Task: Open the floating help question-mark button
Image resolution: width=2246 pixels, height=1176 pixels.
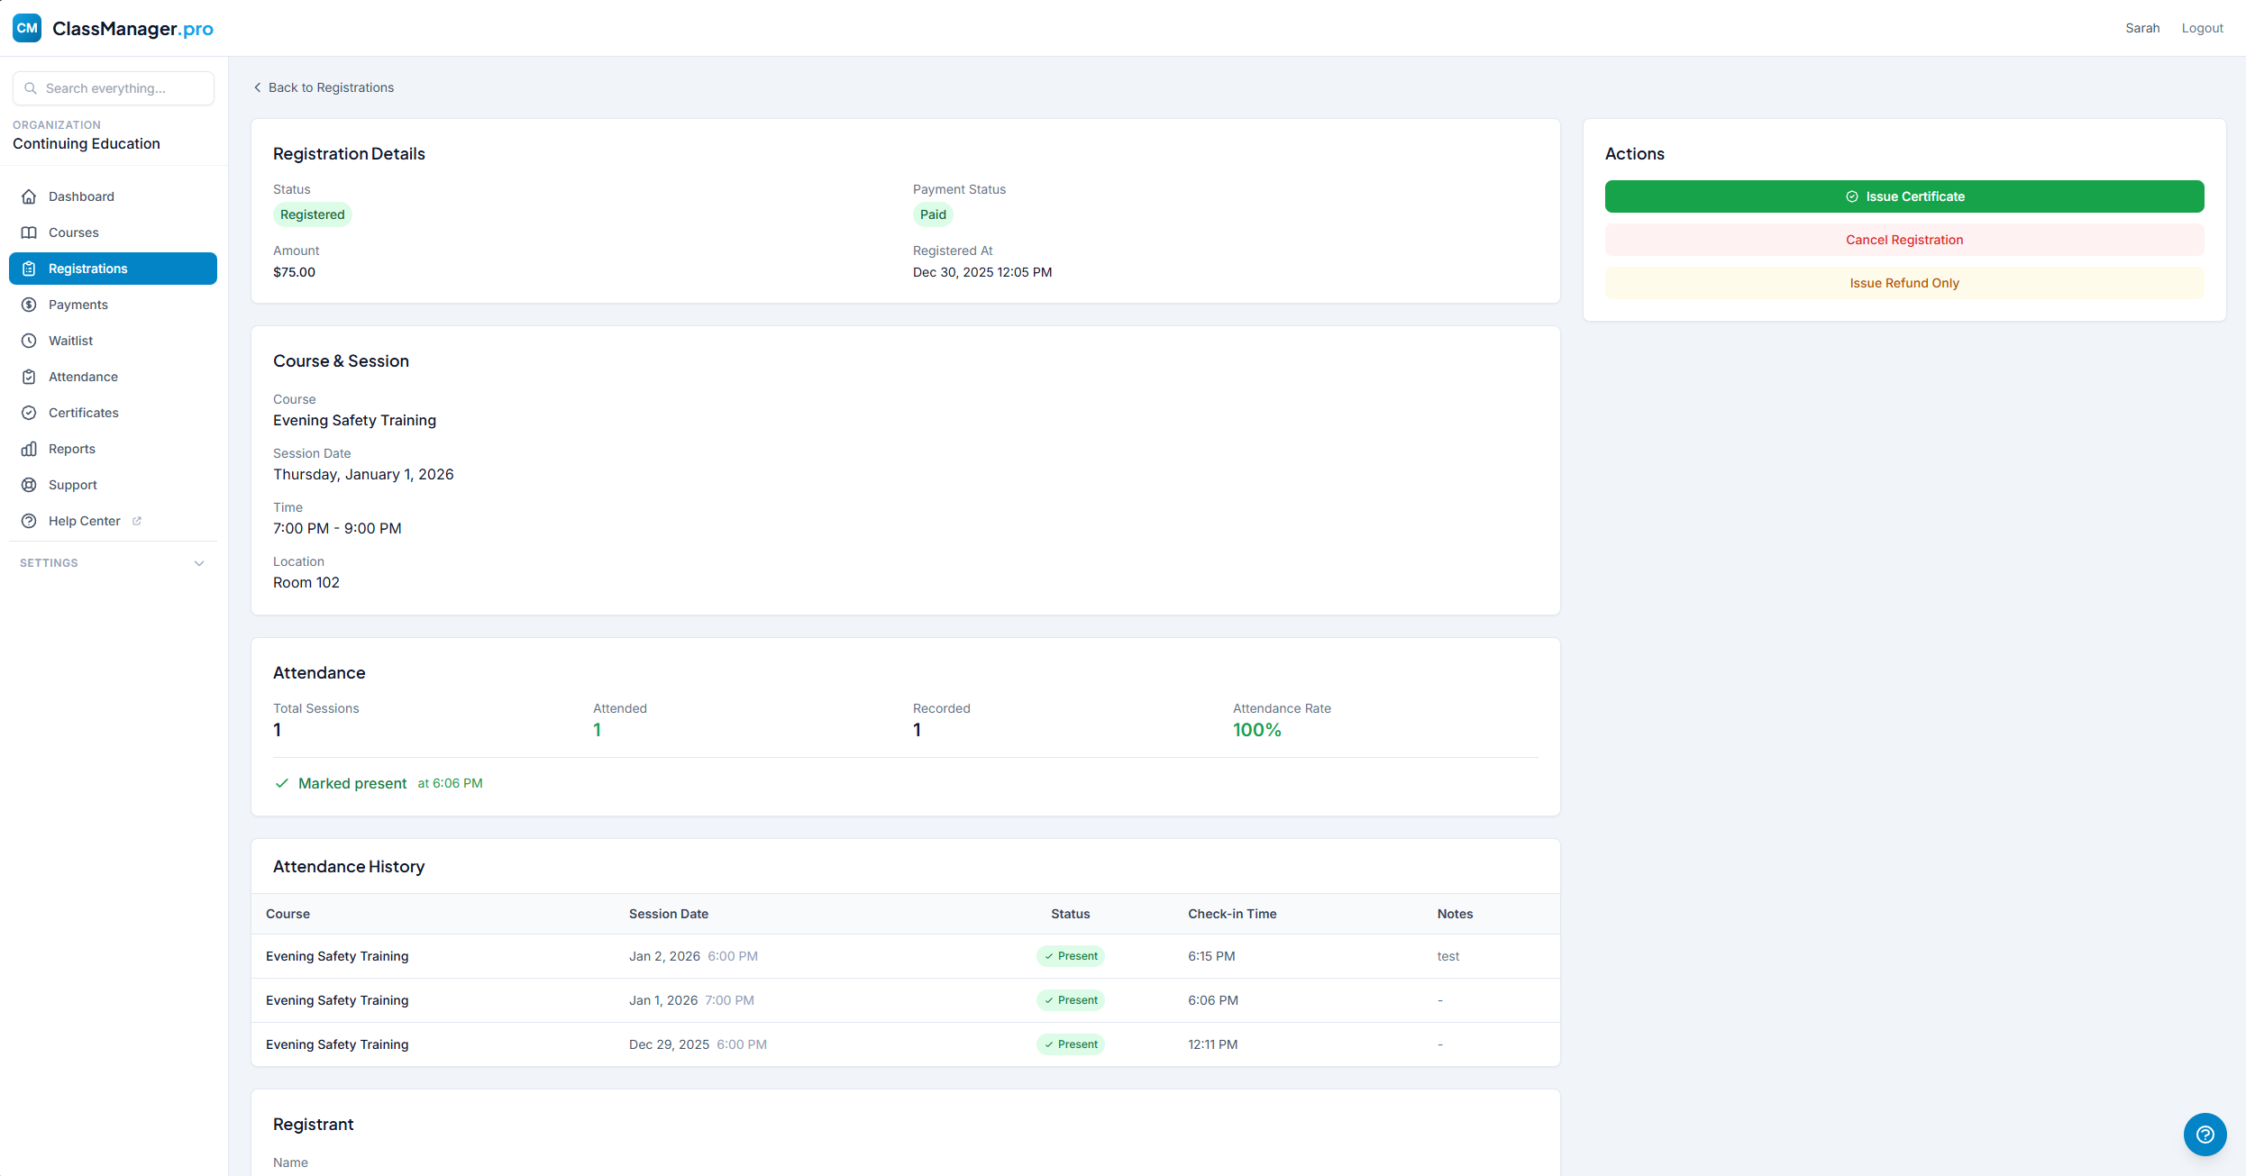Action: point(2205,1135)
